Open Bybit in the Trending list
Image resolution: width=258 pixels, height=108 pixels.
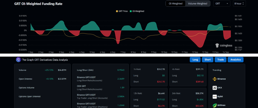220,96
